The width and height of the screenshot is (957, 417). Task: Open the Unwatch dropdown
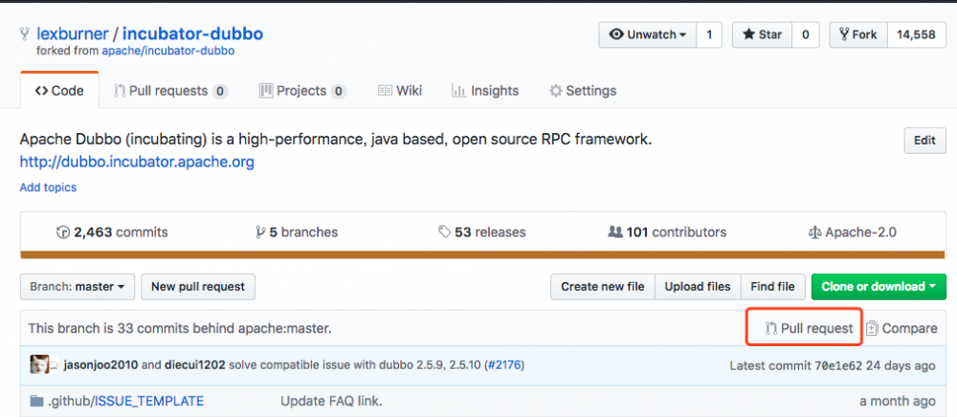point(647,34)
